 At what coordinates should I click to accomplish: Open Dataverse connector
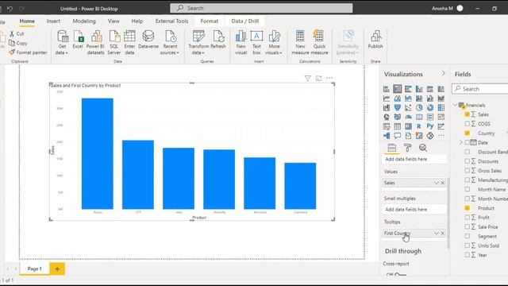pos(148,40)
